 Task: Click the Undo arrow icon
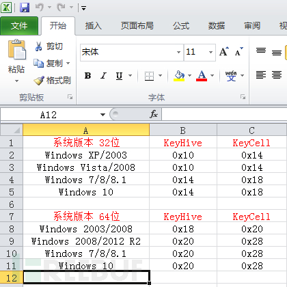pos(40,8)
